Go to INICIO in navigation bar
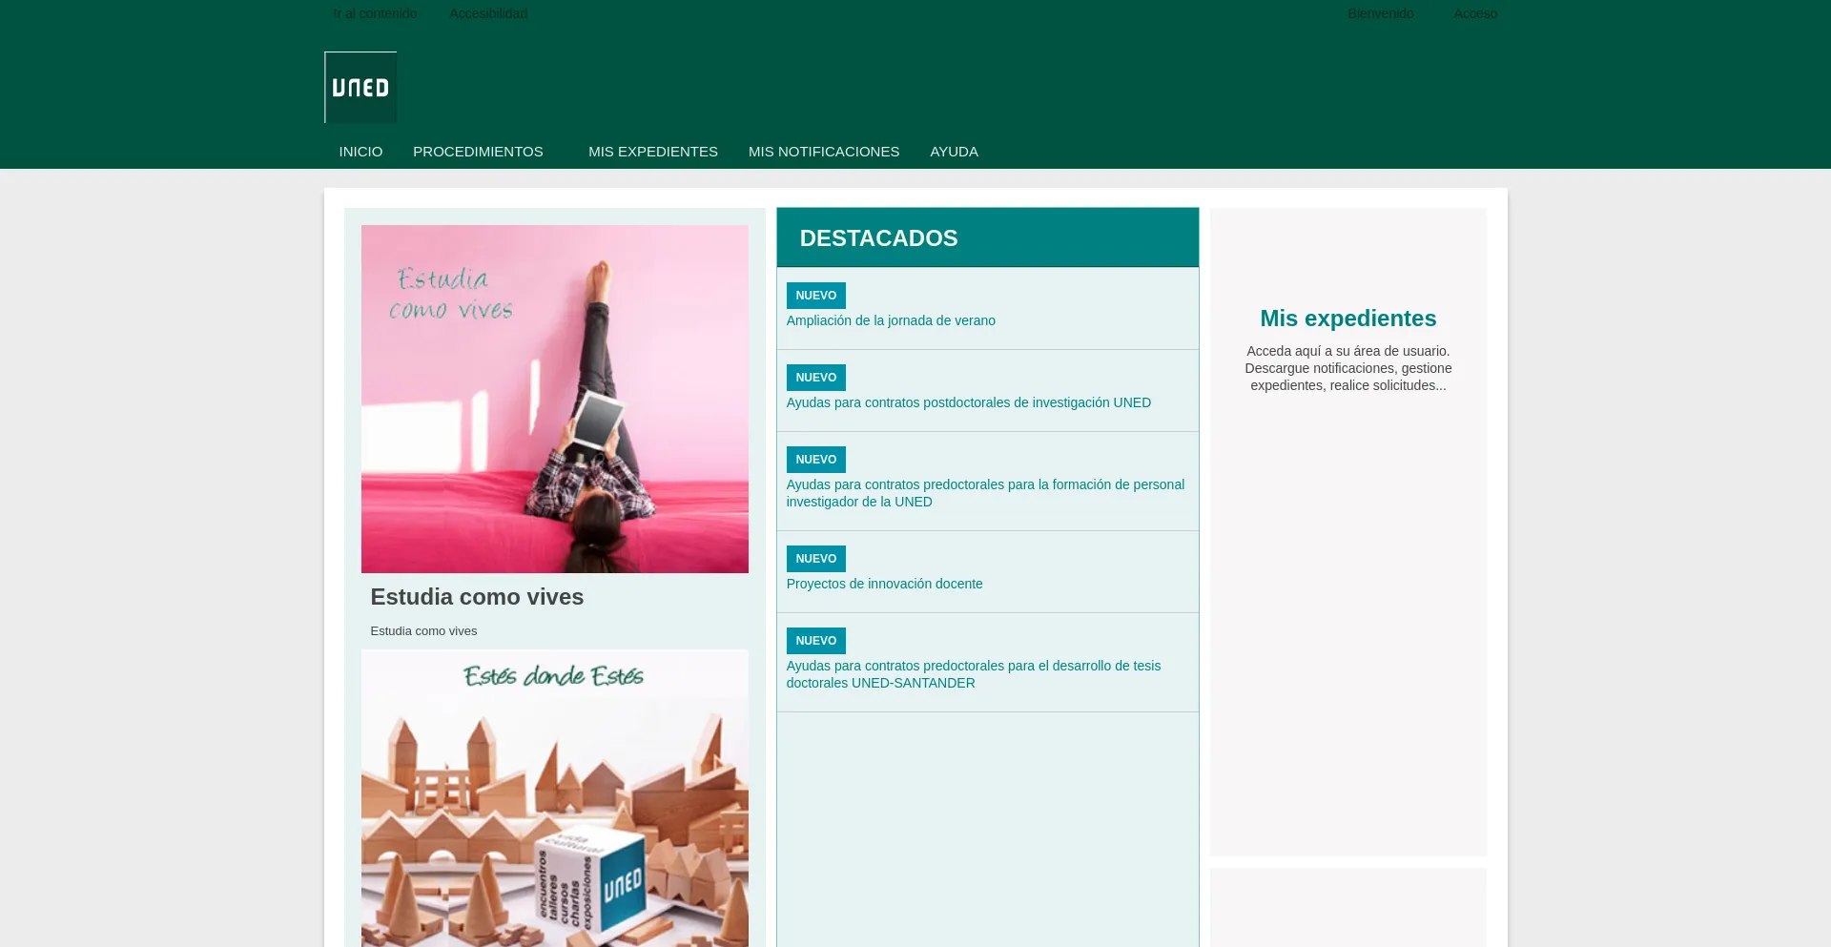1831x947 pixels. pos(360,152)
